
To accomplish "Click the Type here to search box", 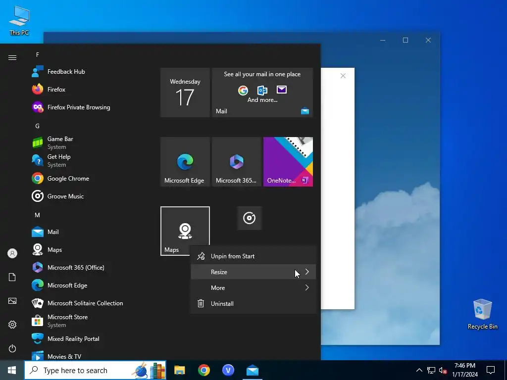I will tap(96, 370).
